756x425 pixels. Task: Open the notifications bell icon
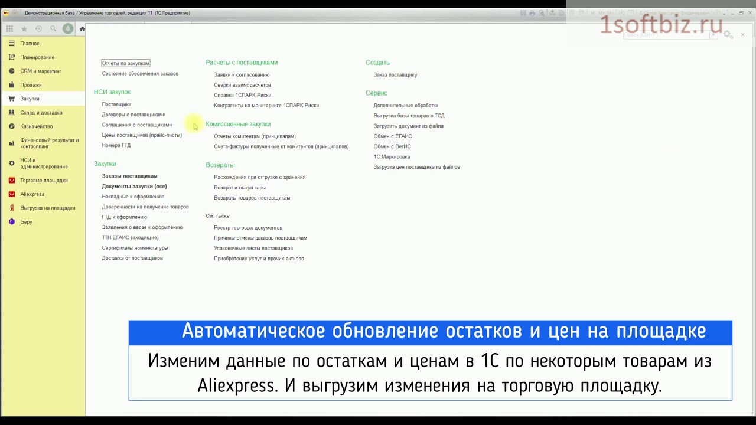click(x=68, y=28)
